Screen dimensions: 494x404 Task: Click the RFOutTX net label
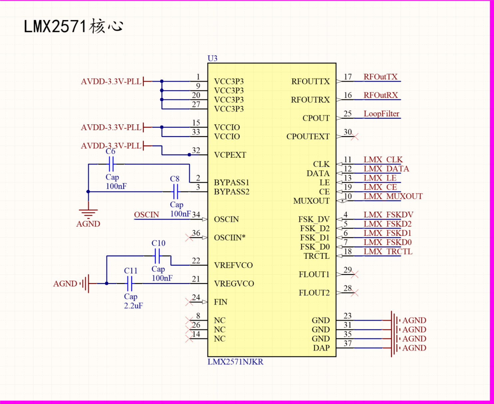point(380,77)
